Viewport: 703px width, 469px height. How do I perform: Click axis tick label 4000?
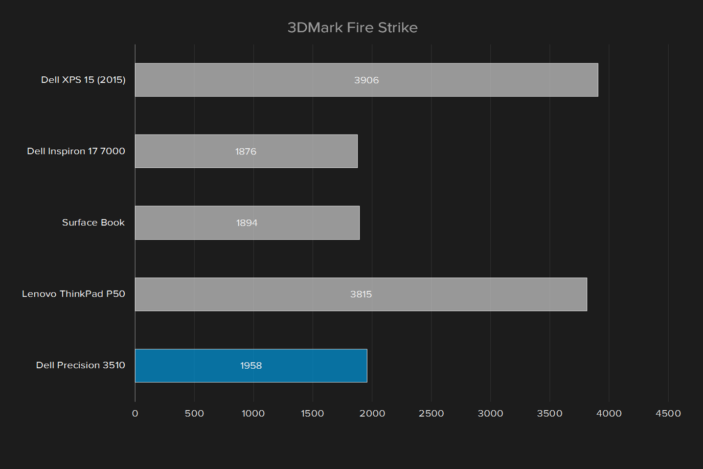[x=609, y=413]
